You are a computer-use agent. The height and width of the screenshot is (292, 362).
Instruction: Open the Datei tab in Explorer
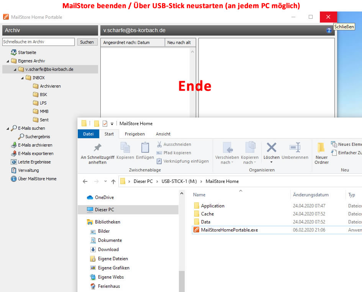[88, 134]
